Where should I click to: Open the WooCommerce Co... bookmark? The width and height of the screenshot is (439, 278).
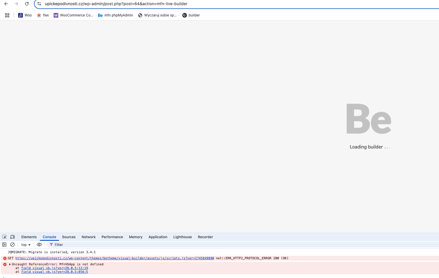click(73, 15)
